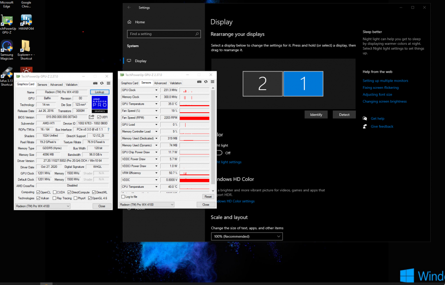
Task: Open HWiNFO64 desktop icon
Action: [x=26, y=22]
